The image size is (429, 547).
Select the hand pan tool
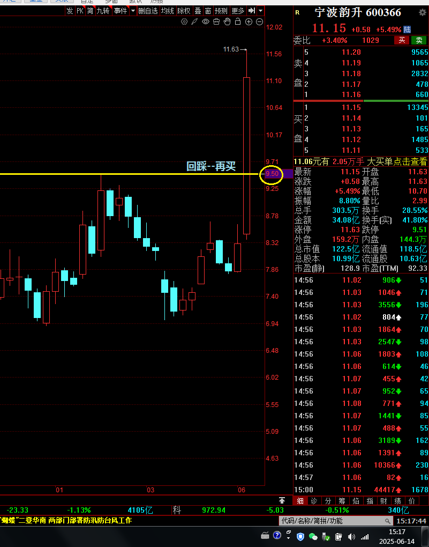coord(227,21)
